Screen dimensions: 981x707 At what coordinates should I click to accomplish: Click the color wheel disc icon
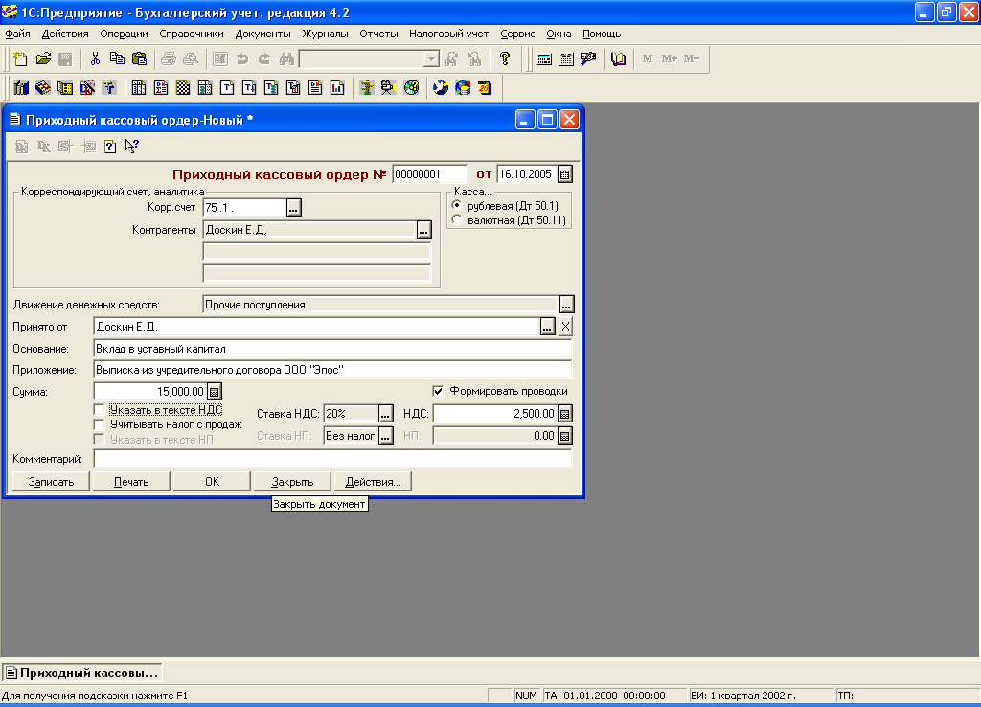(411, 88)
